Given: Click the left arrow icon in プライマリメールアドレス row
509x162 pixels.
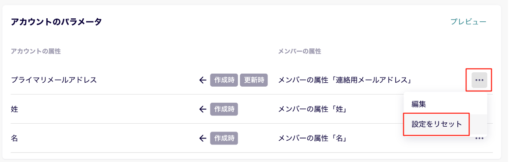Looking at the screenshot, I should [x=203, y=80].
